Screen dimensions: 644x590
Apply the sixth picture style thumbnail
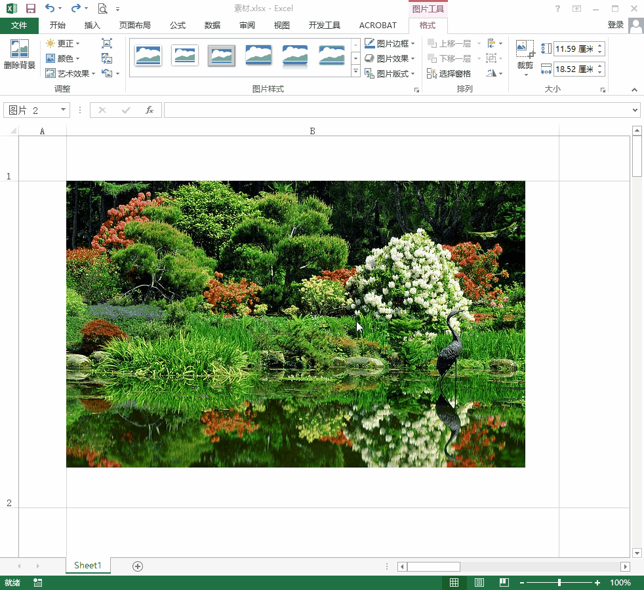tap(332, 56)
